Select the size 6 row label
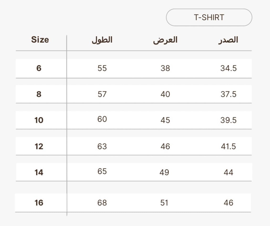270x226 pixels. pyautogui.click(x=39, y=68)
